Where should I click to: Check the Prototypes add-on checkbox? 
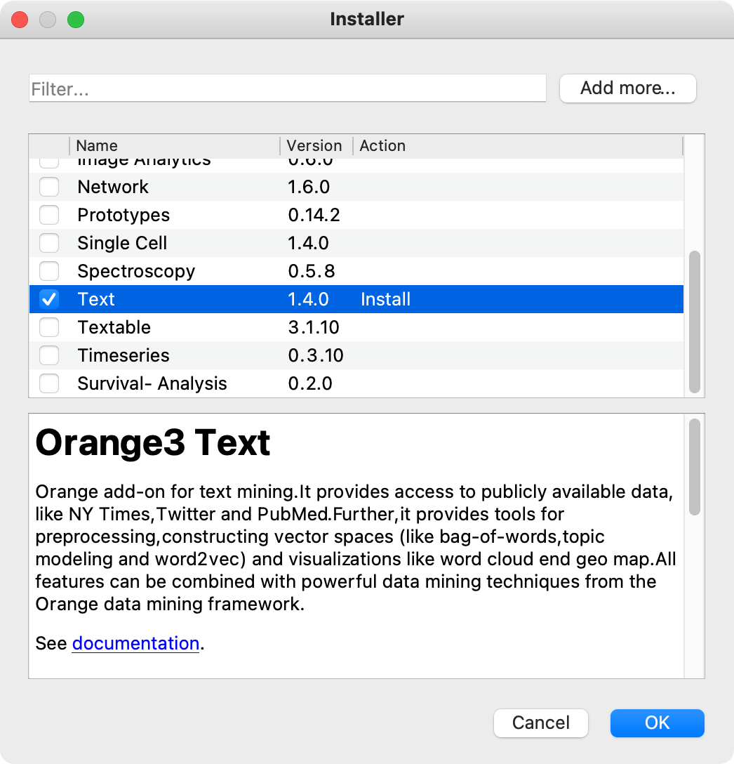(x=49, y=215)
